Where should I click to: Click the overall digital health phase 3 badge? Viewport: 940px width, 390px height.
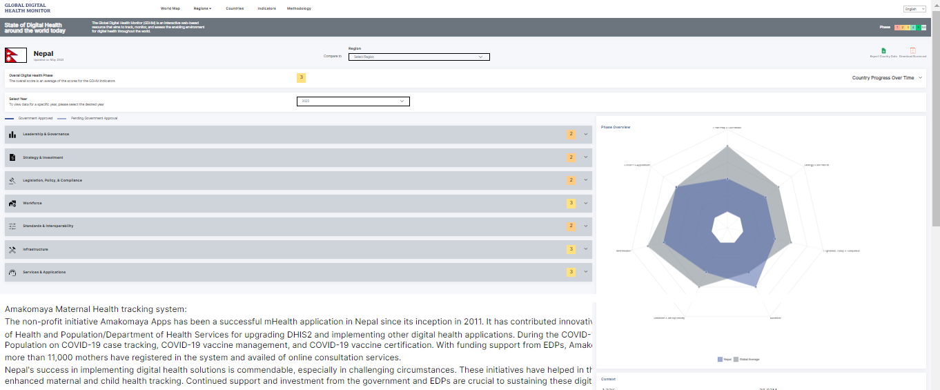301,77
